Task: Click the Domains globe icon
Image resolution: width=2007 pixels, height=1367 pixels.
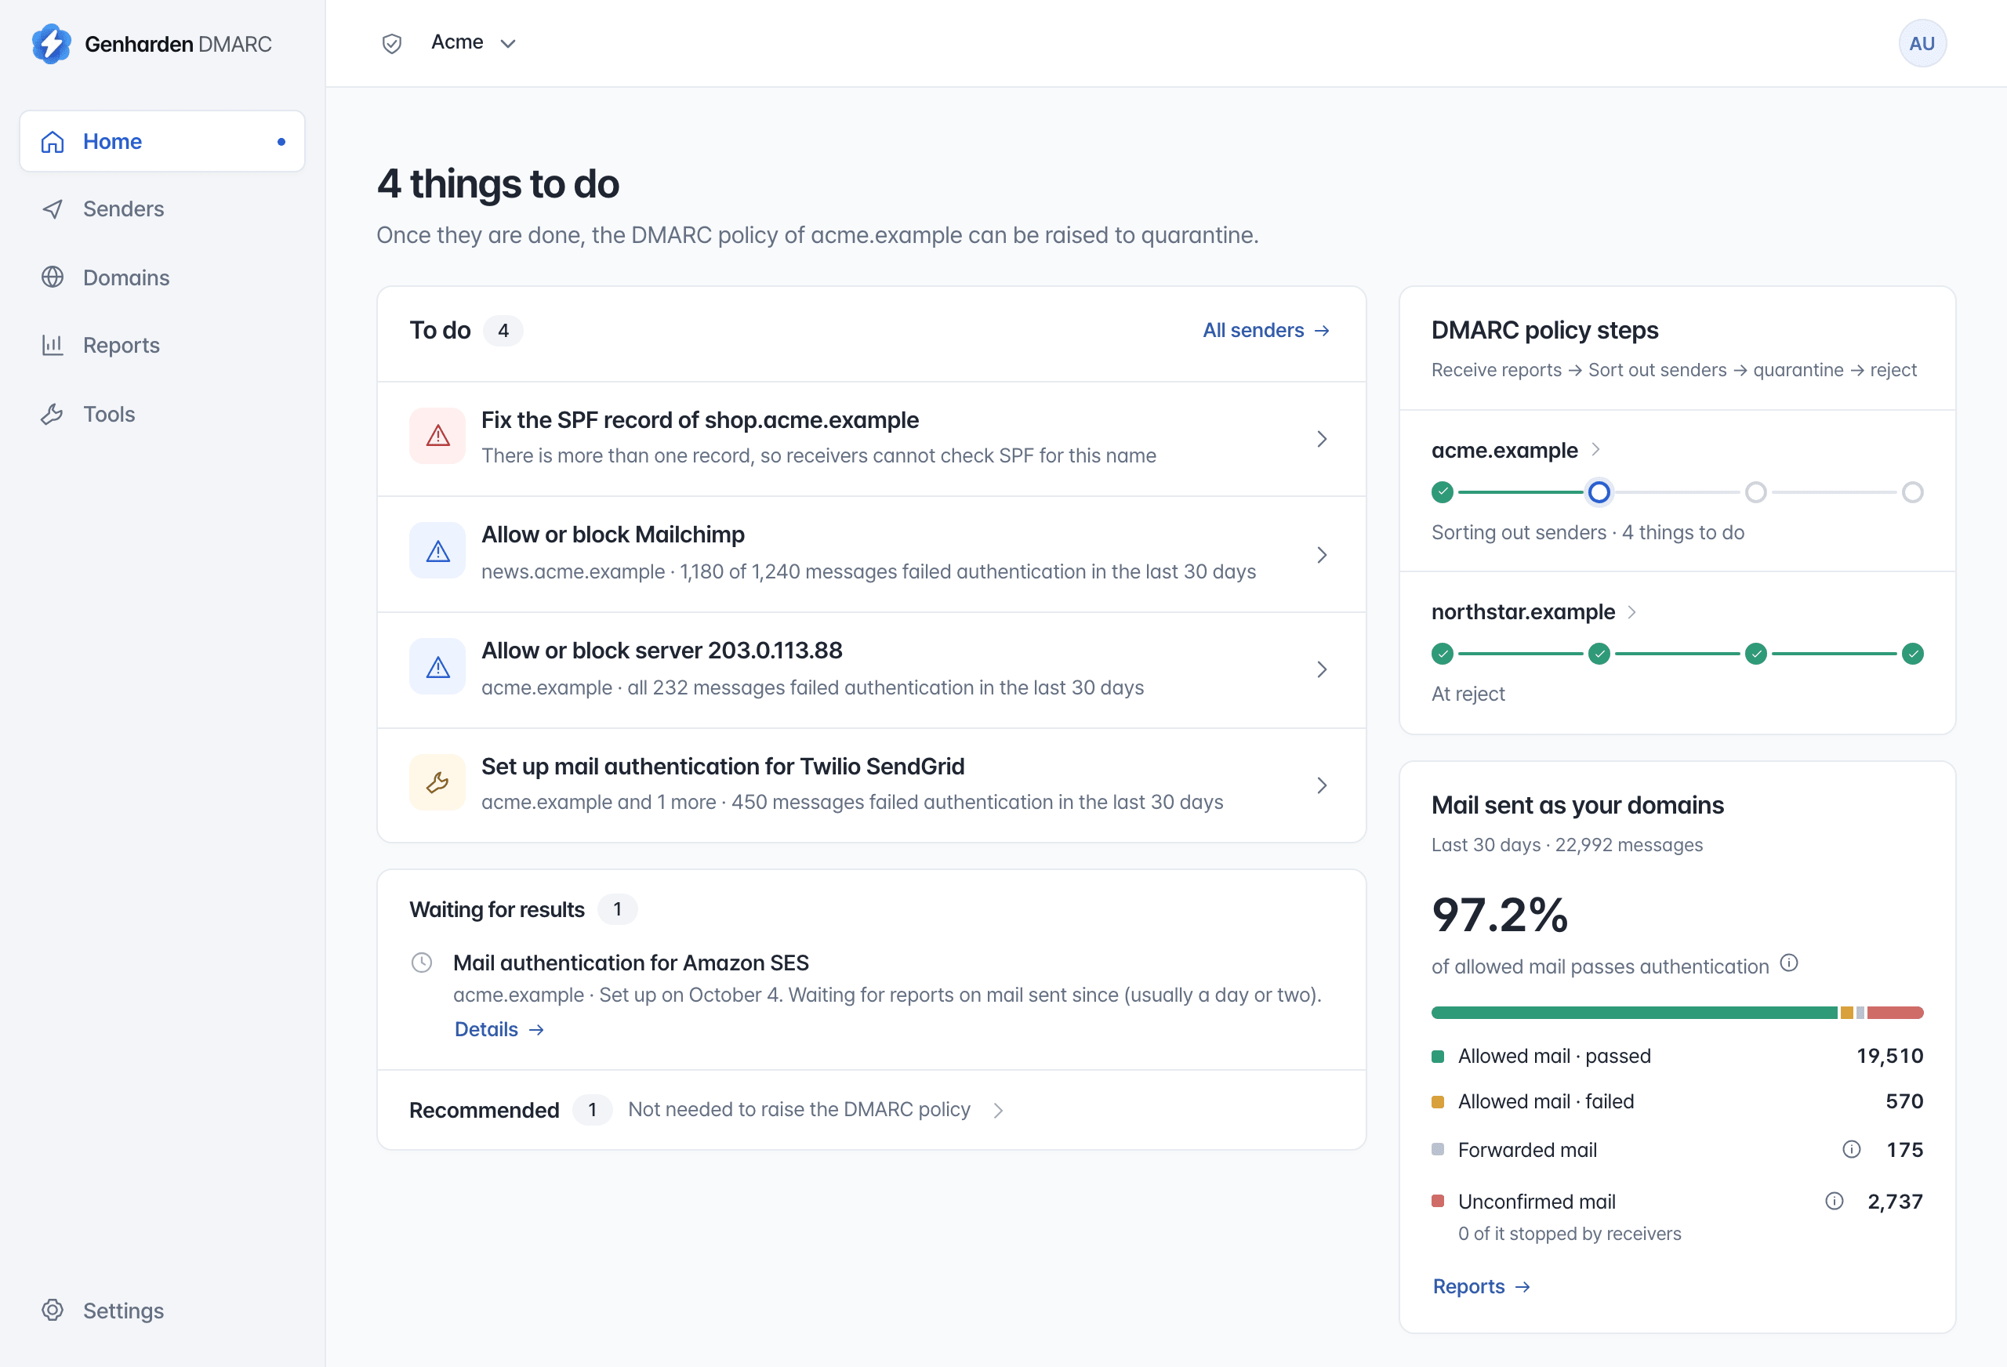Action: (x=53, y=277)
